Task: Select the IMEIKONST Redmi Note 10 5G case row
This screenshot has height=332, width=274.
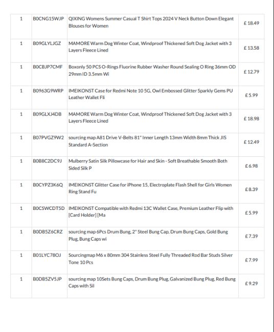Action: pyautogui.click(x=138, y=98)
